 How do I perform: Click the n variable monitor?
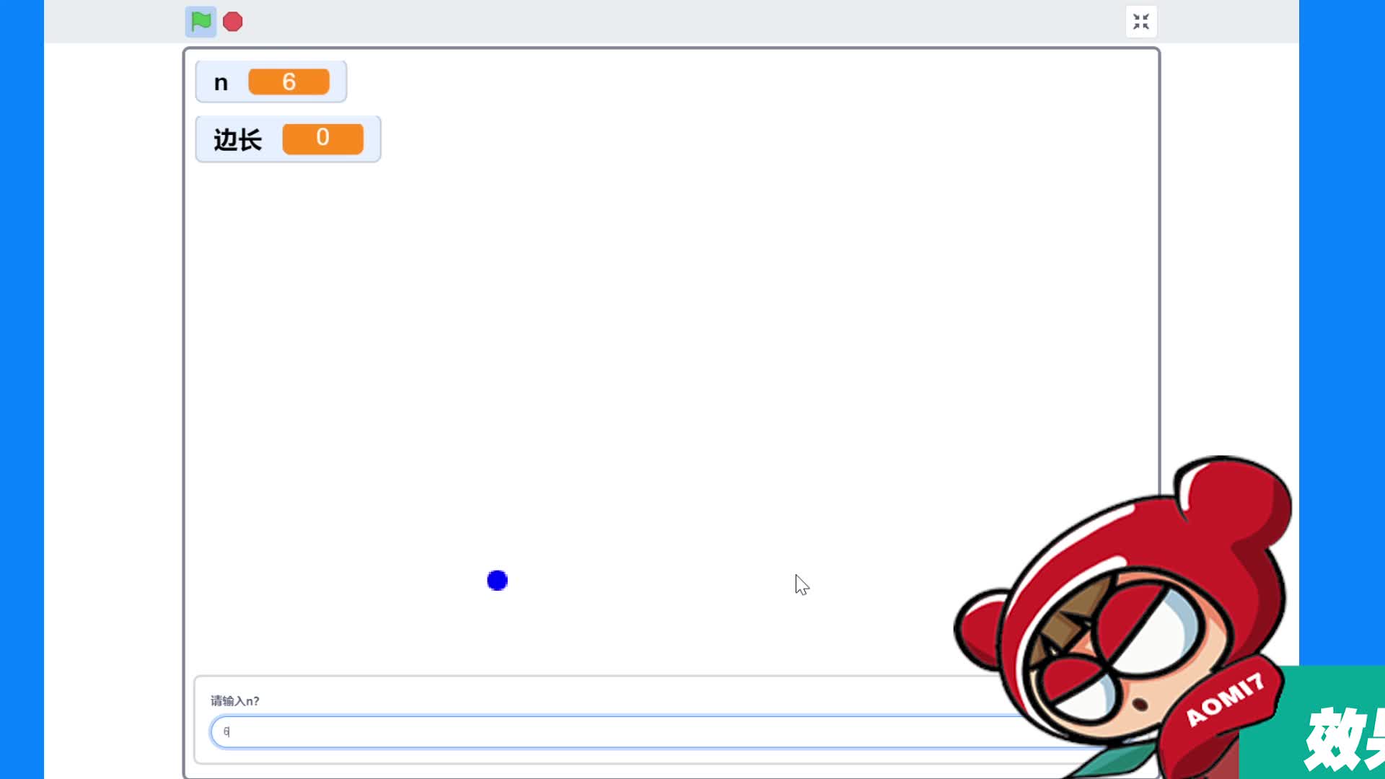coord(271,82)
